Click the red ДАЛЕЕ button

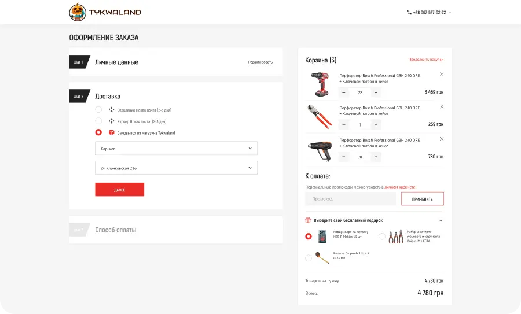[120, 190]
